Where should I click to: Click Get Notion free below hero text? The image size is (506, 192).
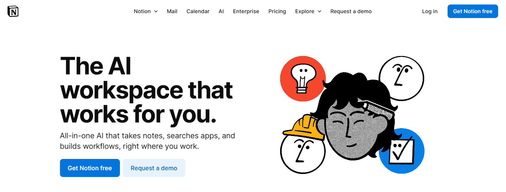90,168
